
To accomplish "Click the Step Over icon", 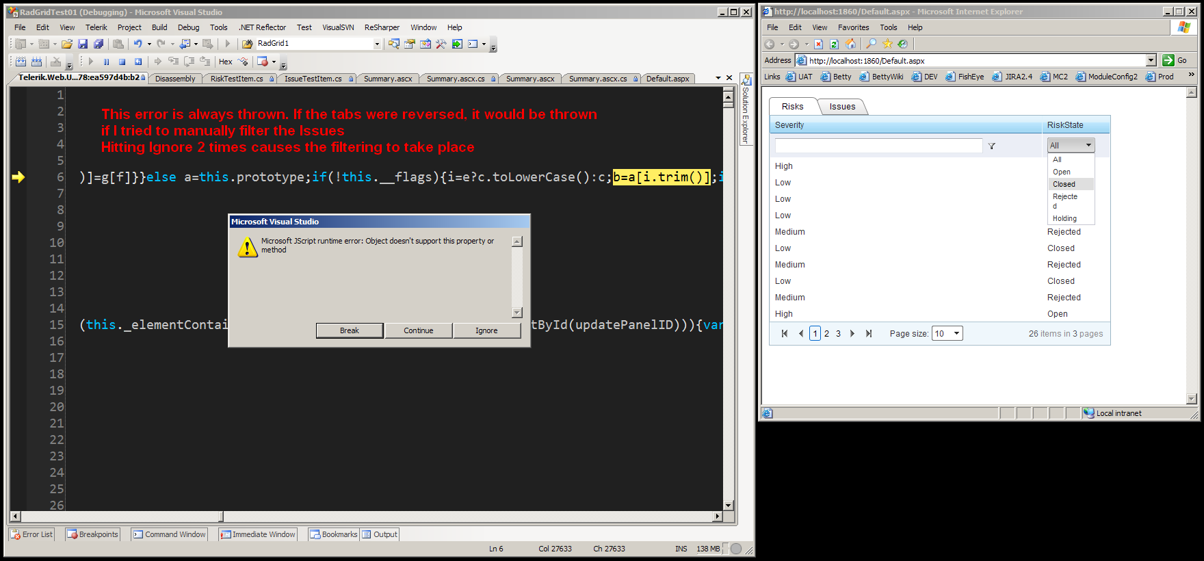I will click(189, 62).
